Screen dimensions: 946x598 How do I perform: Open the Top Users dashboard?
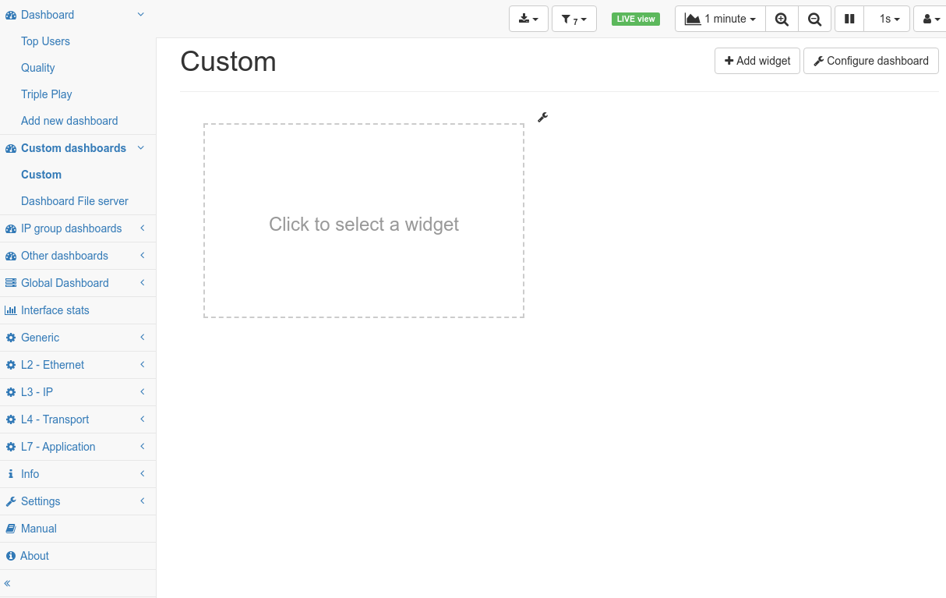coord(45,41)
